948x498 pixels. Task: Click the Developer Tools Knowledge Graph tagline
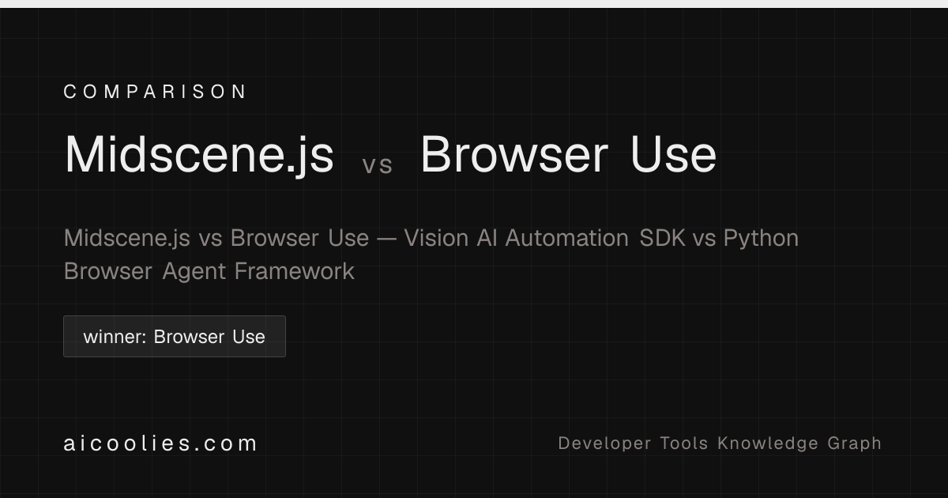720,443
